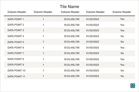Choose the DATA POINT 6 entry
The height and width of the screenshot is (92, 139).
coord(16,48)
